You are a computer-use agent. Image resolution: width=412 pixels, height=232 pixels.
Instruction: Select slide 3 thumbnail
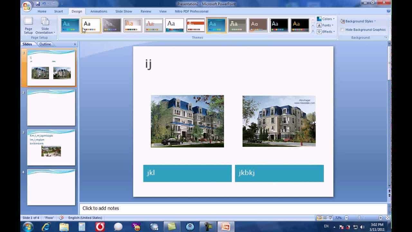tap(51, 148)
